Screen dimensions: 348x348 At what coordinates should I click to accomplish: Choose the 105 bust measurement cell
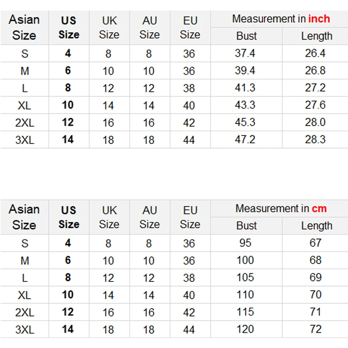pyautogui.click(x=245, y=278)
